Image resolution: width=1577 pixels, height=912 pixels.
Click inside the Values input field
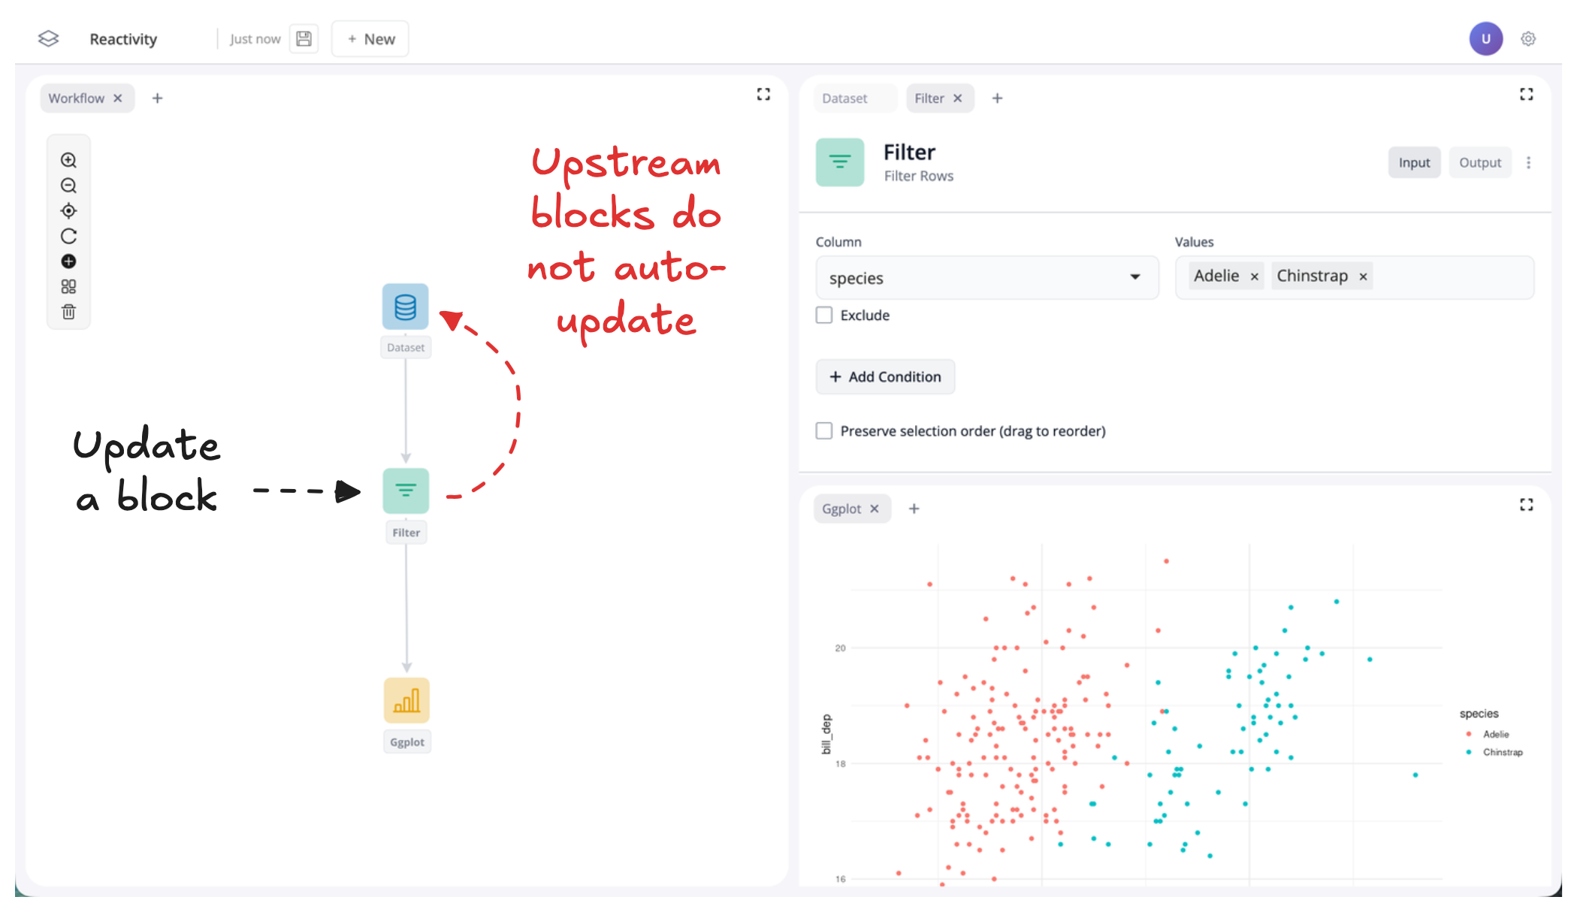(x=1450, y=277)
